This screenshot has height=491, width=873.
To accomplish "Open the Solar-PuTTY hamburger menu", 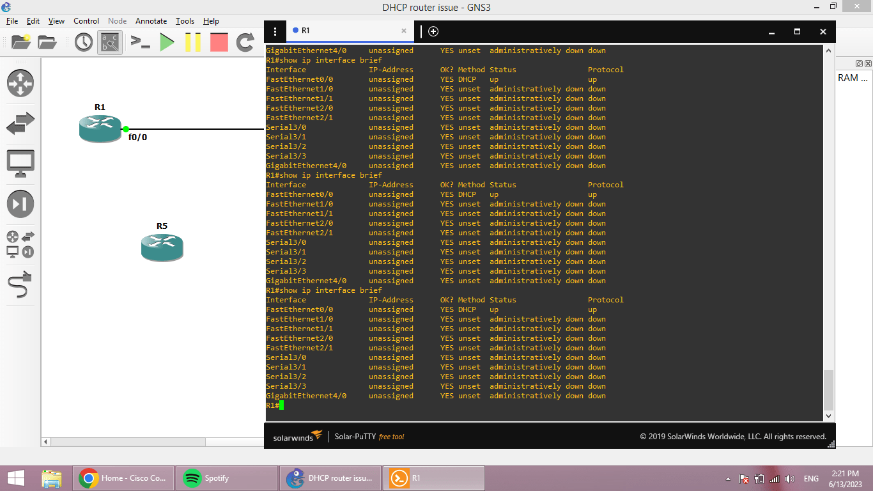I will [275, 31].
